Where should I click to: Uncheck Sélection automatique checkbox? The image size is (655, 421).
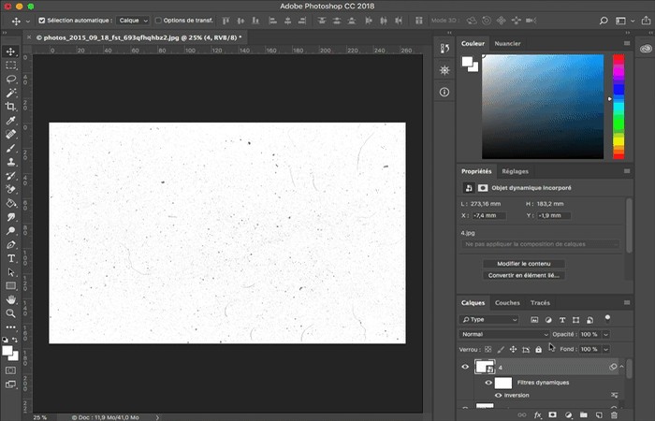click(42, 20)
